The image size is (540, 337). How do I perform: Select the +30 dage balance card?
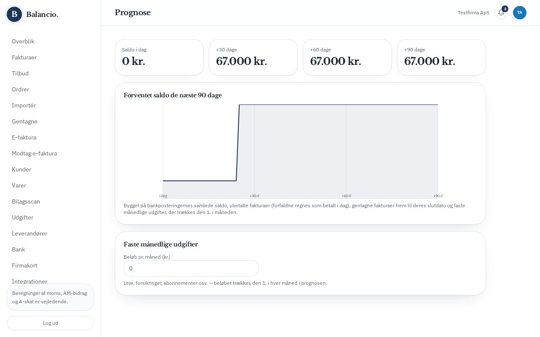(x=253, y=57)
